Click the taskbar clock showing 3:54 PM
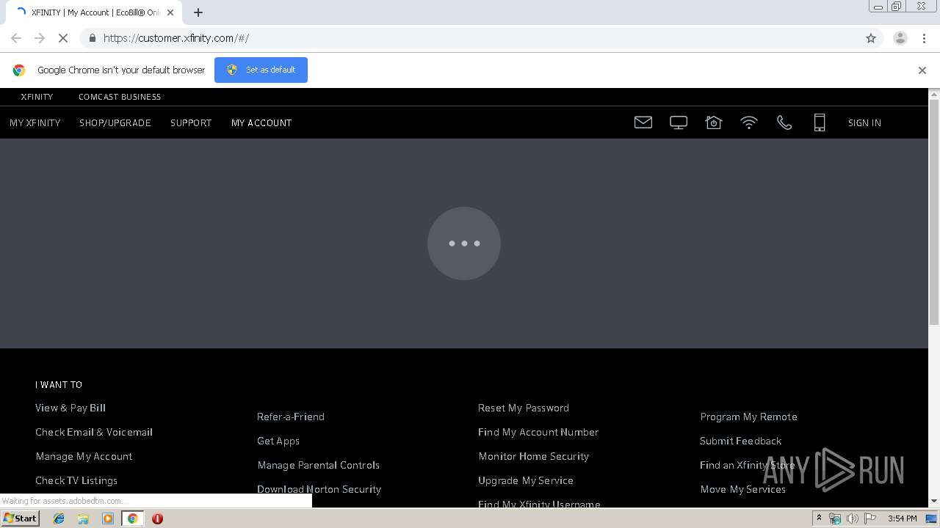Screen dimensions: 940x528 [x=902, y=518]
